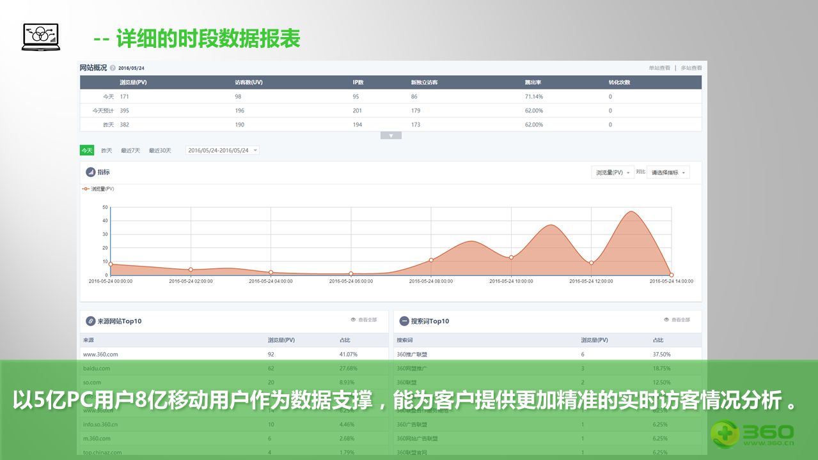Click the 指标 chart icon

[x=90, y=172]
